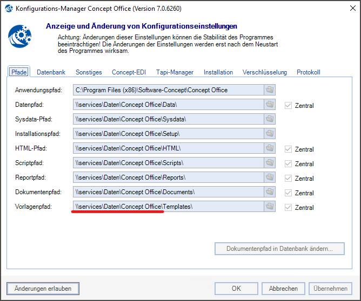Click into the HTML-Pfad field
Image resolution: width=361 pixels, height=301 pixels.
pos(168,148)
